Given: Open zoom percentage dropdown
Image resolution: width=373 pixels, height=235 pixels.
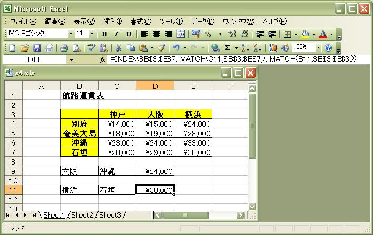Looking at the screenshot, I should click(x=318, y=48).
